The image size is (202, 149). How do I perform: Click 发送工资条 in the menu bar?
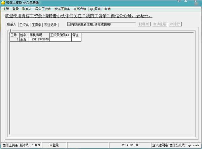(62, 9)
